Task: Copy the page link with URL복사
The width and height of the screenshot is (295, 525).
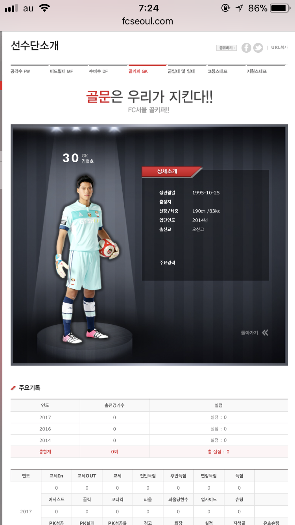Action: tap(279, 48)
